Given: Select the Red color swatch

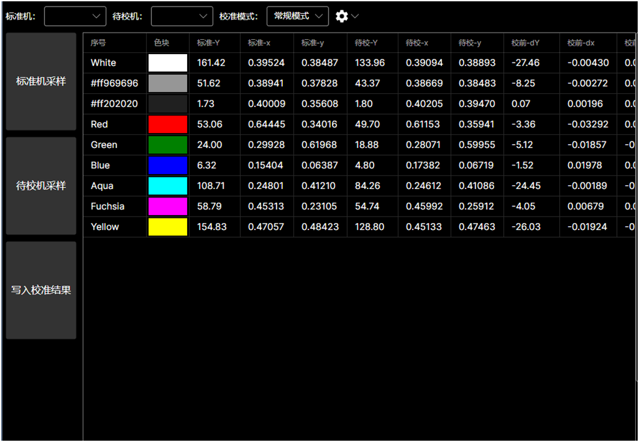Looking at the screenshot, I should click(168, 125).
